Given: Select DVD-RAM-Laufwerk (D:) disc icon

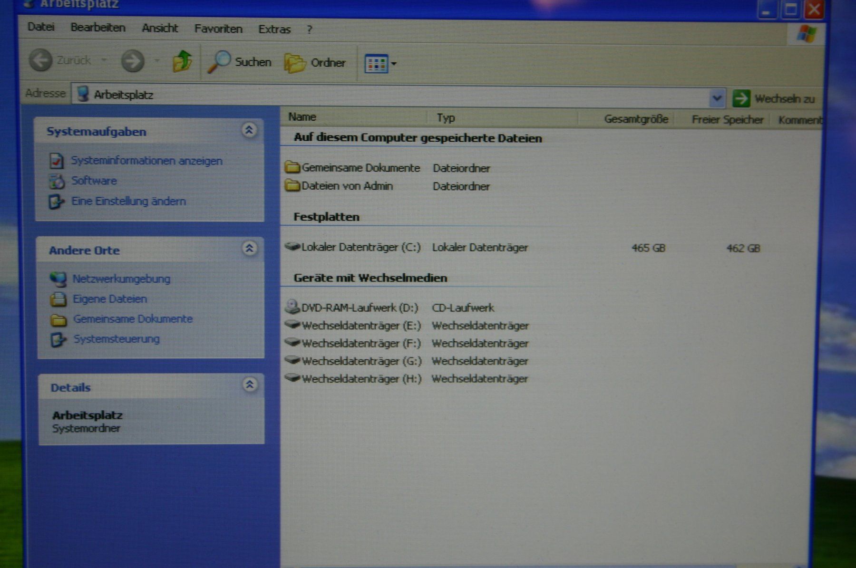Looking at the screenshot, I should click(292, 307).
